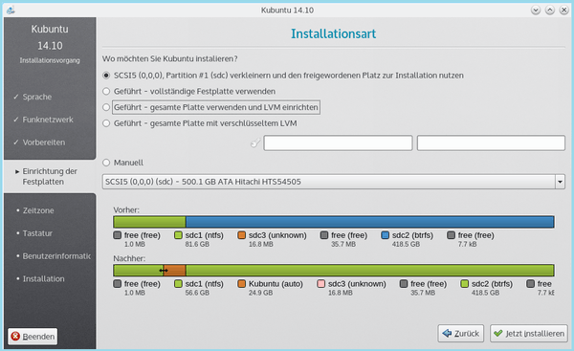Click the Vorher label

(126, 210)
